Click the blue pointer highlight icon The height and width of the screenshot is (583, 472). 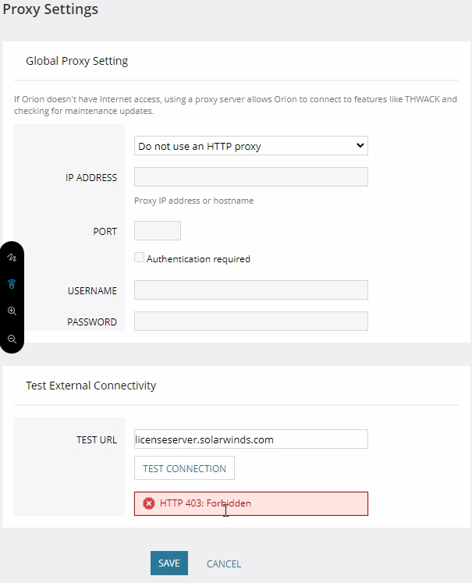12,283
